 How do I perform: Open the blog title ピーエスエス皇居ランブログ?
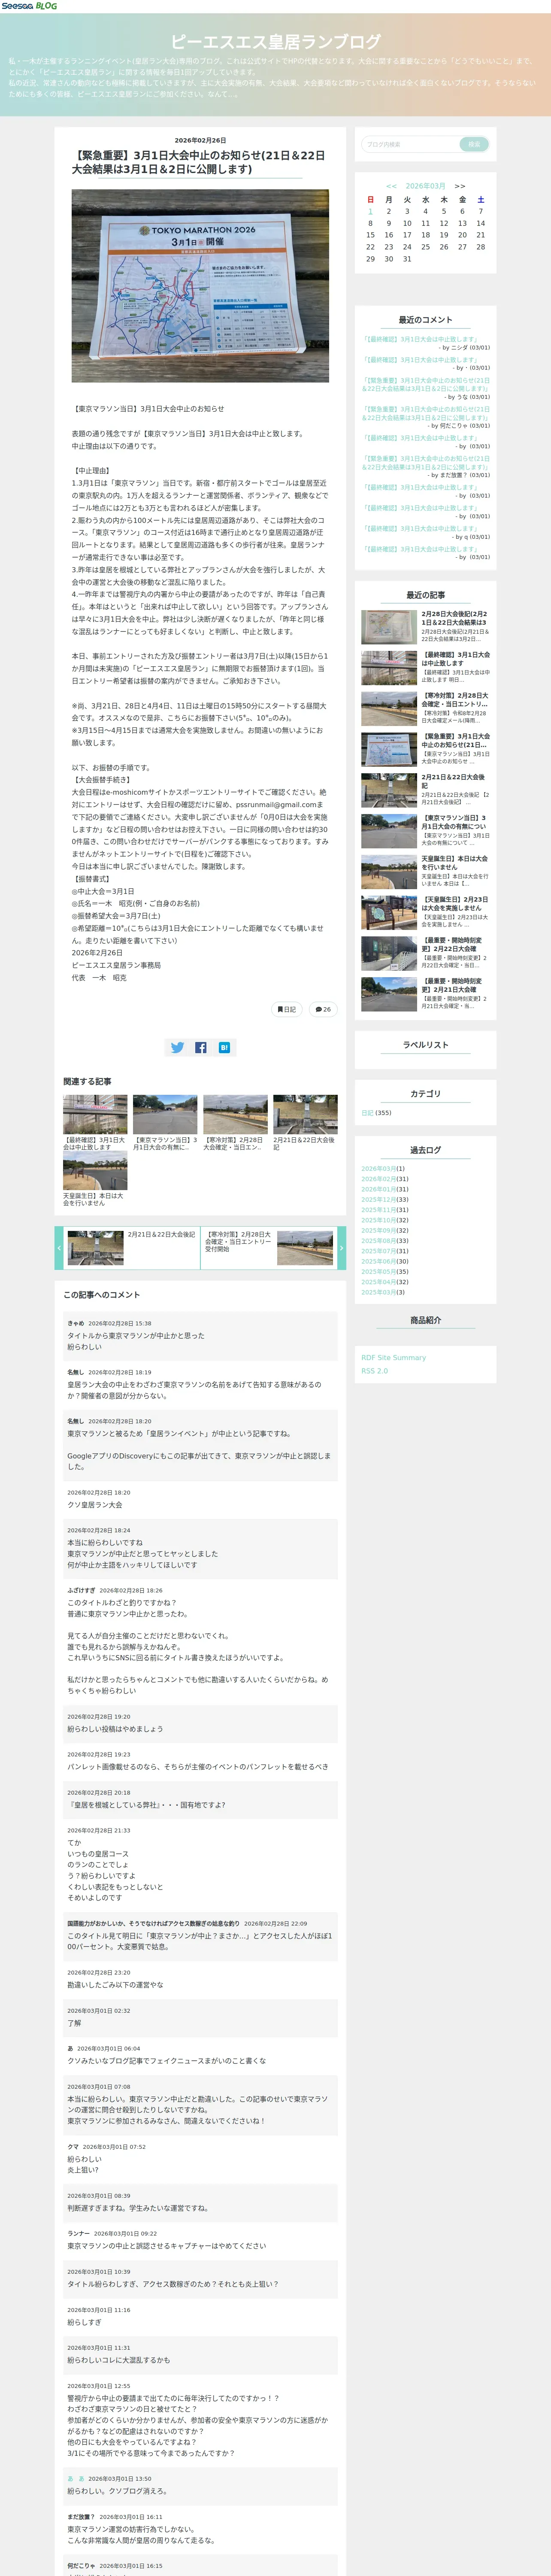click(275, 42)
